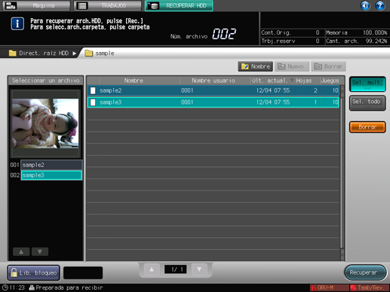Viewport: 390px width, 292px height.
Task: Click the file list vertical scrollbar
Action: 342,173
